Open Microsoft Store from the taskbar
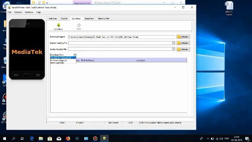Image resolution: width=252 pixels, height=142 pixels. [x=50, y=138]
